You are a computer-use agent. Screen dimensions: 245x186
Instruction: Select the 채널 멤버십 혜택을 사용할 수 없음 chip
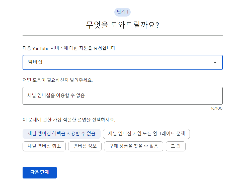pyautogui.click(x=61, y=134)
